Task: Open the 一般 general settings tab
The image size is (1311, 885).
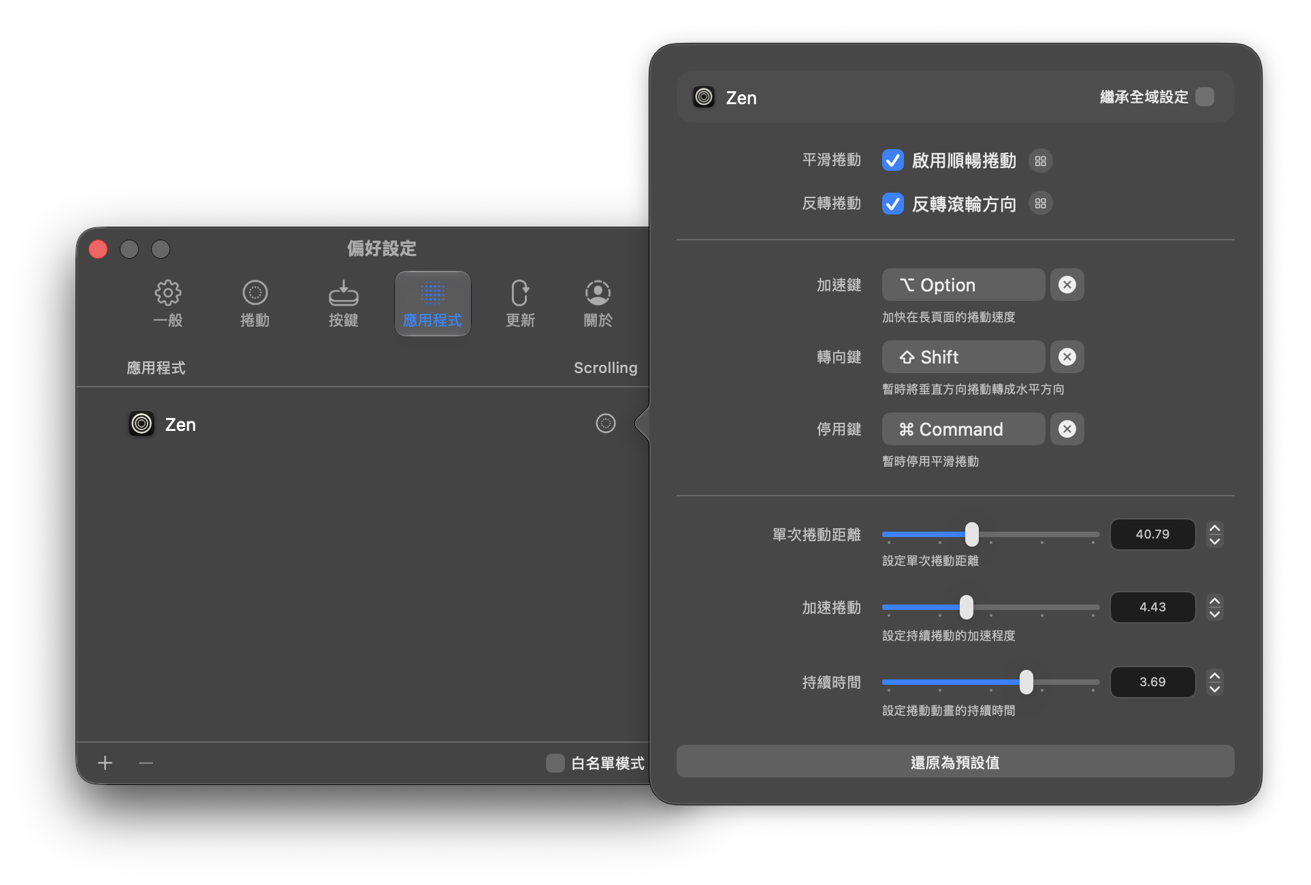Action: 167,304
